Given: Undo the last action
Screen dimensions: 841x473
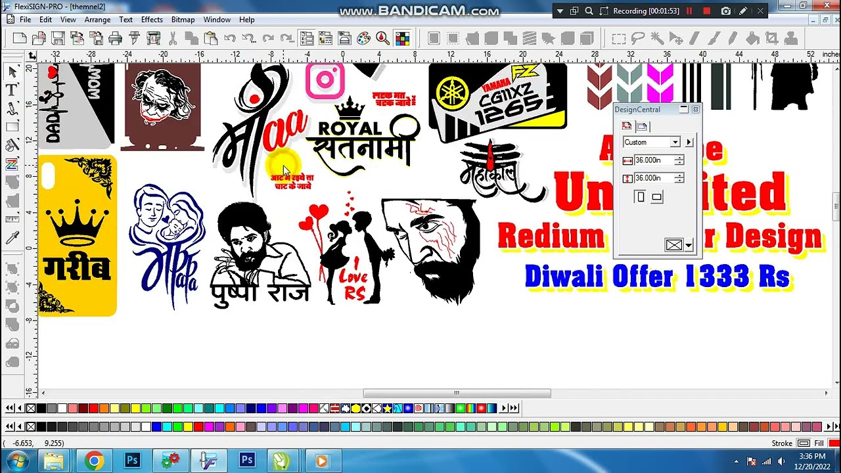Looking at the screenshot, I should coord(229,38).
